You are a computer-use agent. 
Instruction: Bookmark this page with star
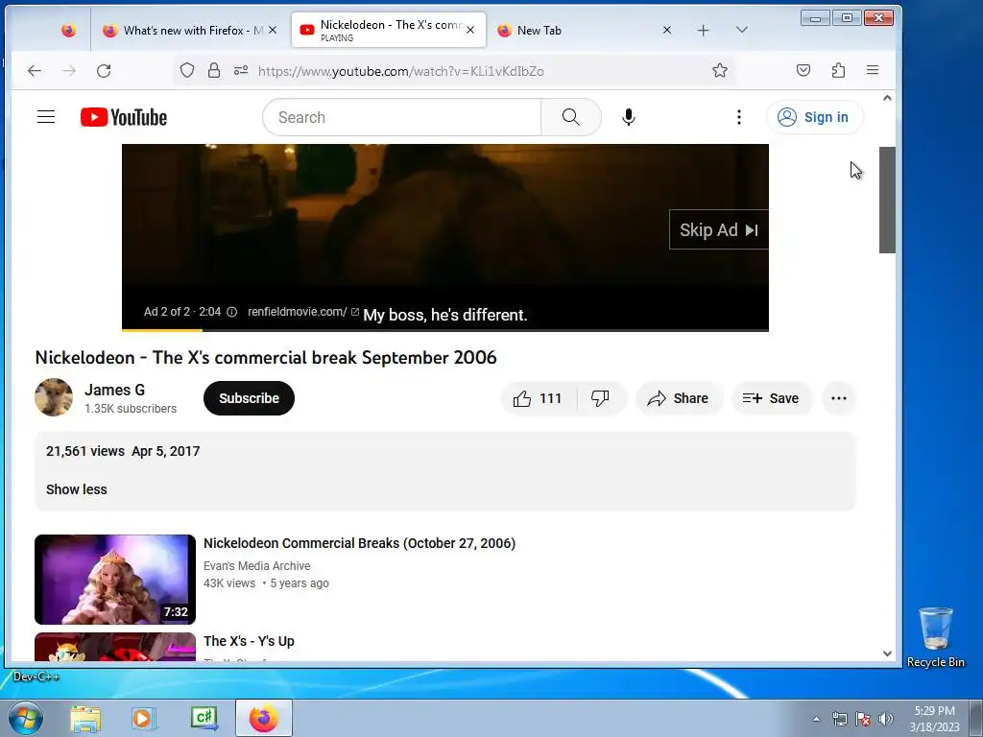(x=720, y=70)
